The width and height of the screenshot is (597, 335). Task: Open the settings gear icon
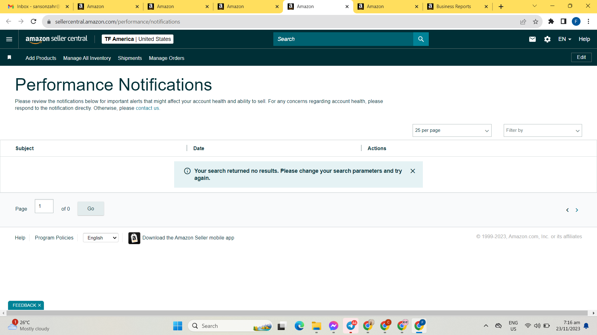pyautogui.click(x=547, y=39)
